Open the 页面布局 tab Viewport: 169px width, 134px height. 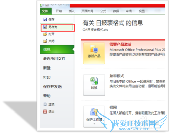coord(87,11)
